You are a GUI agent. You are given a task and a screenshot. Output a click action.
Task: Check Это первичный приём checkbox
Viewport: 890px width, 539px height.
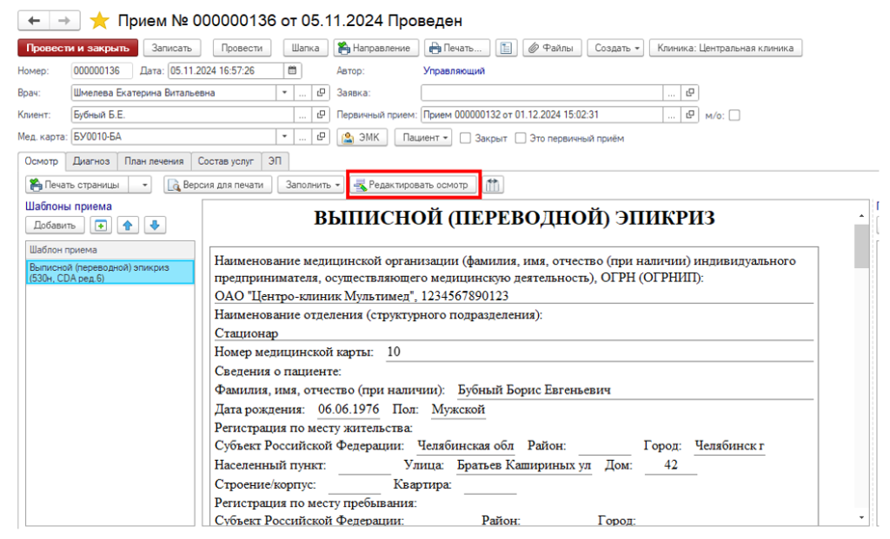(x=520, y=138)
